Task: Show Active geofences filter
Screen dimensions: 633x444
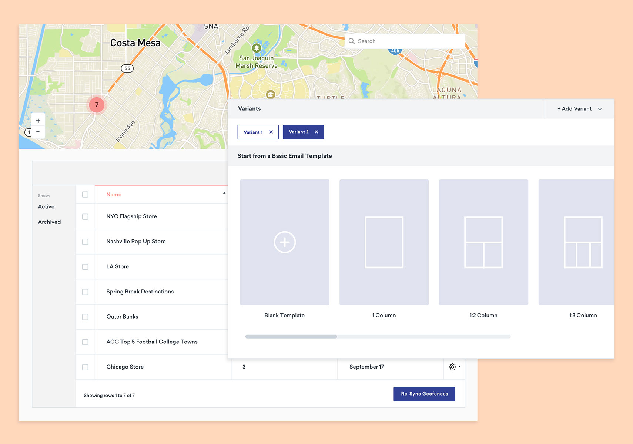Action: click(x=46, y=207)
